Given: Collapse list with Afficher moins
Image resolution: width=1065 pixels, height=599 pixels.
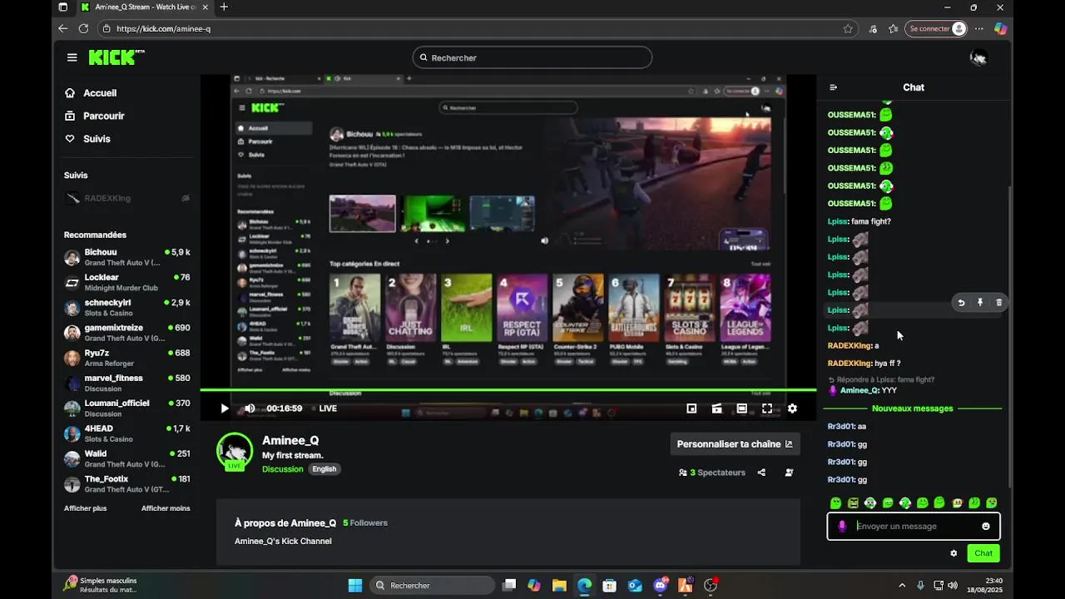Looking at the screenshot, I should (166, 508).
